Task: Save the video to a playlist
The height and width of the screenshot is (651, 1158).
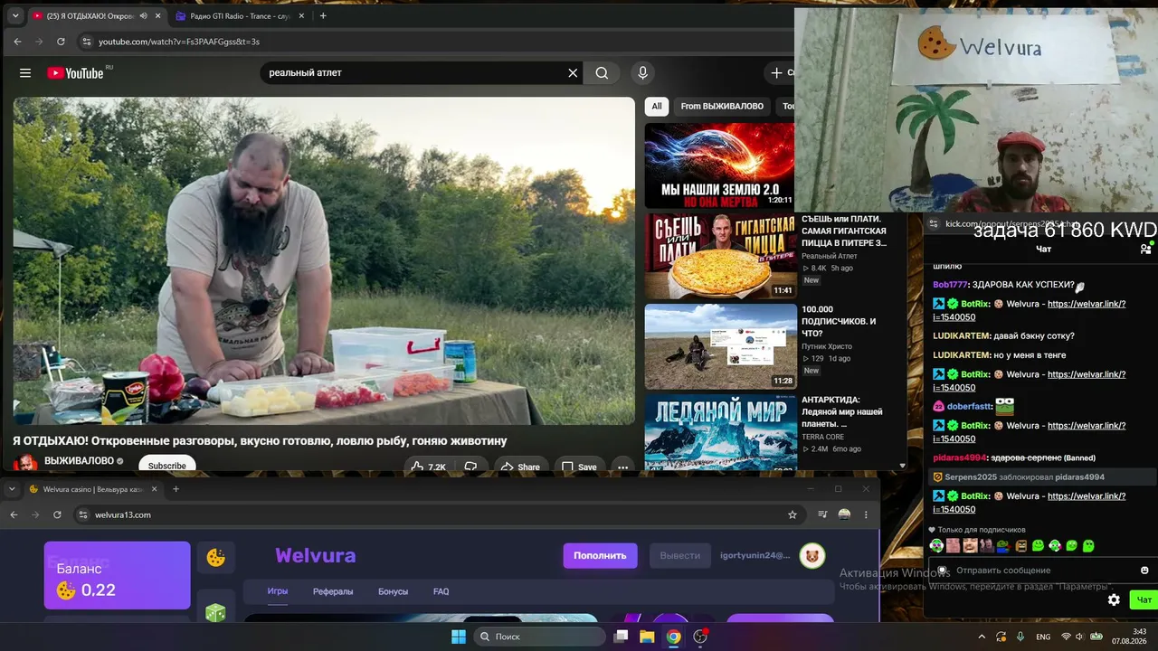Action: pyautogui.click(x=579, y=467)
